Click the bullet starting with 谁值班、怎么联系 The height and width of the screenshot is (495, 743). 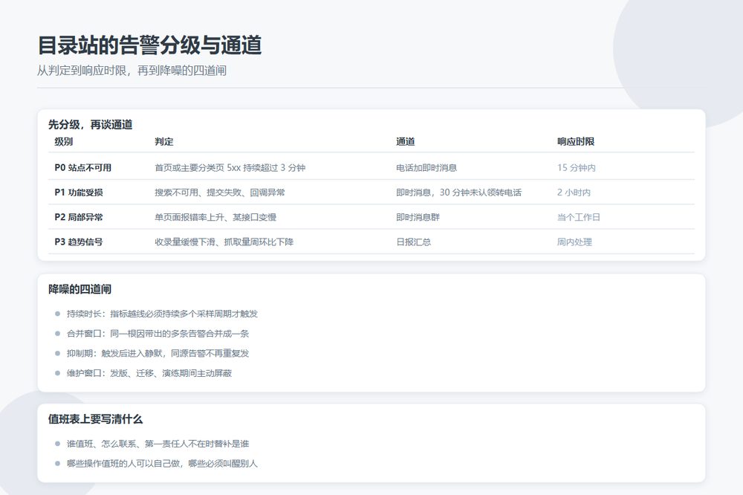pyautogui.click(x=158, y=444)
